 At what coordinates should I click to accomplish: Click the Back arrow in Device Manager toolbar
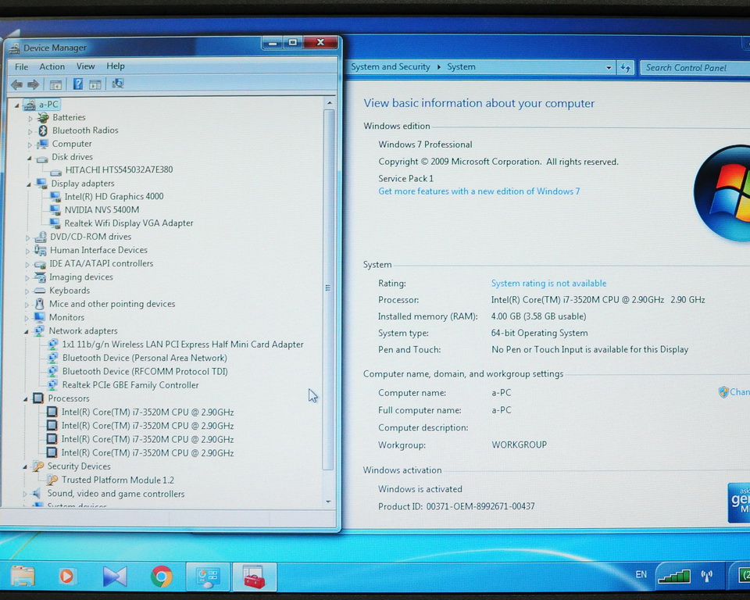16,84
